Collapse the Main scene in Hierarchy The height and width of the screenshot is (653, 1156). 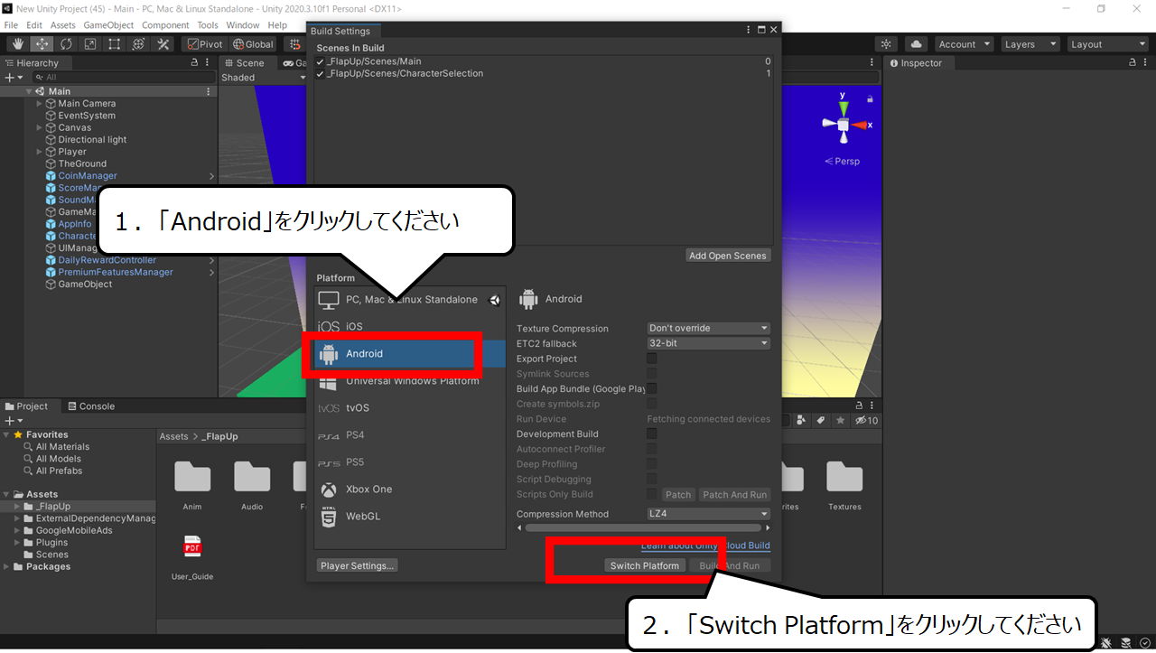29,91
